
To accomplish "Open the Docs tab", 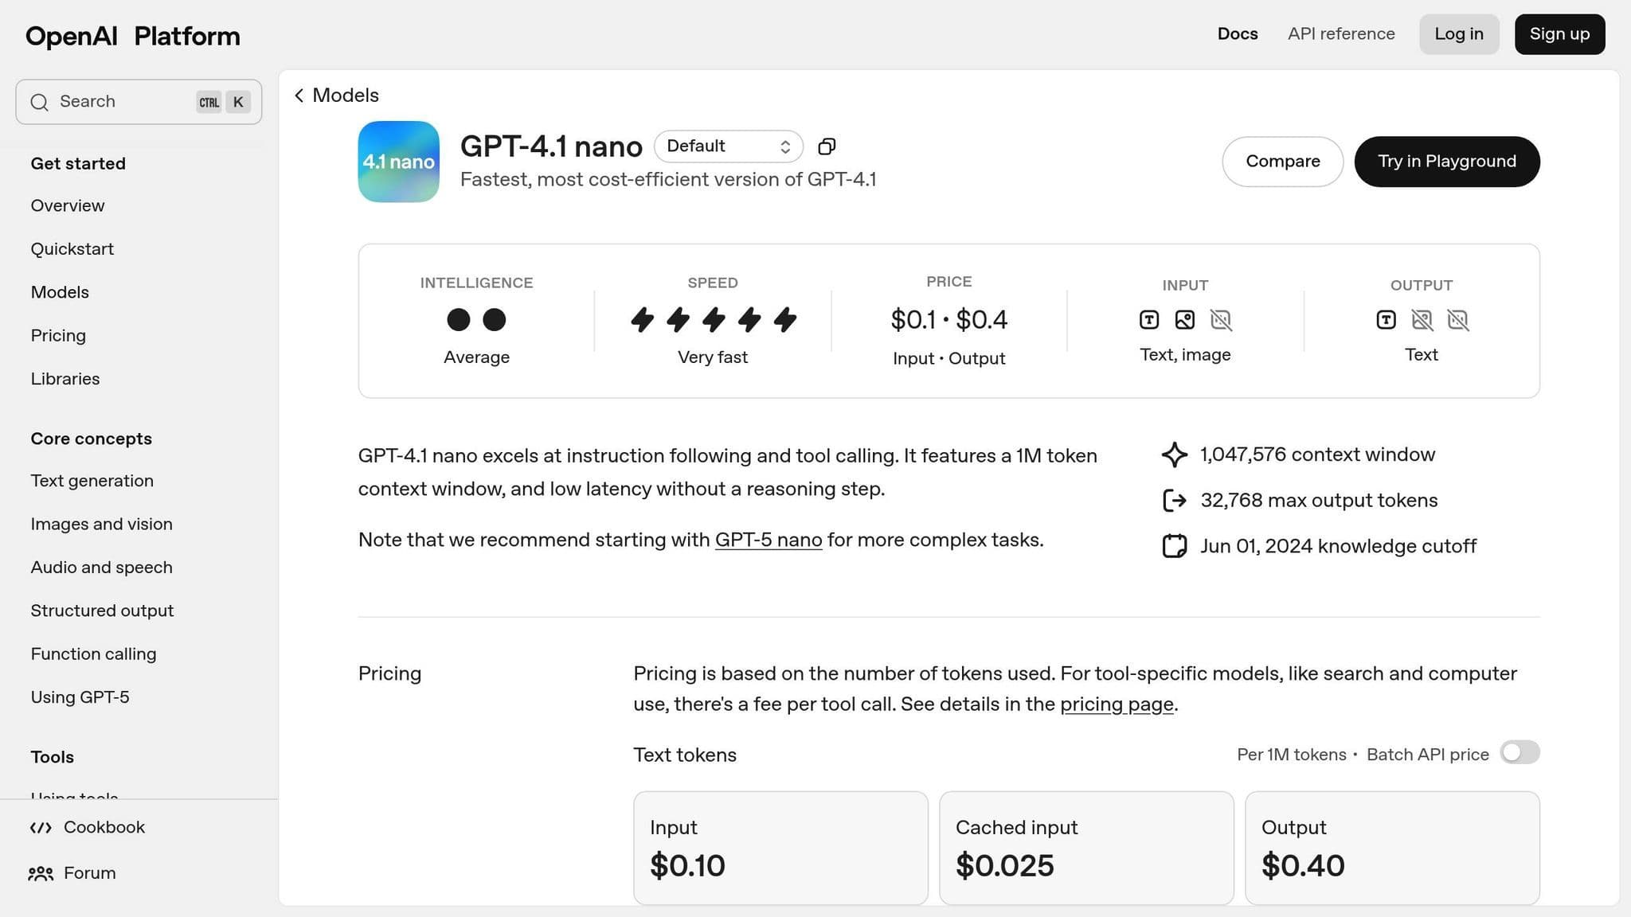I will tap(1238, 34).
